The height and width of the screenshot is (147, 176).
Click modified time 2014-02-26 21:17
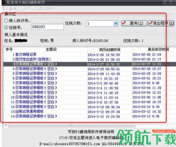click(147, 59)
